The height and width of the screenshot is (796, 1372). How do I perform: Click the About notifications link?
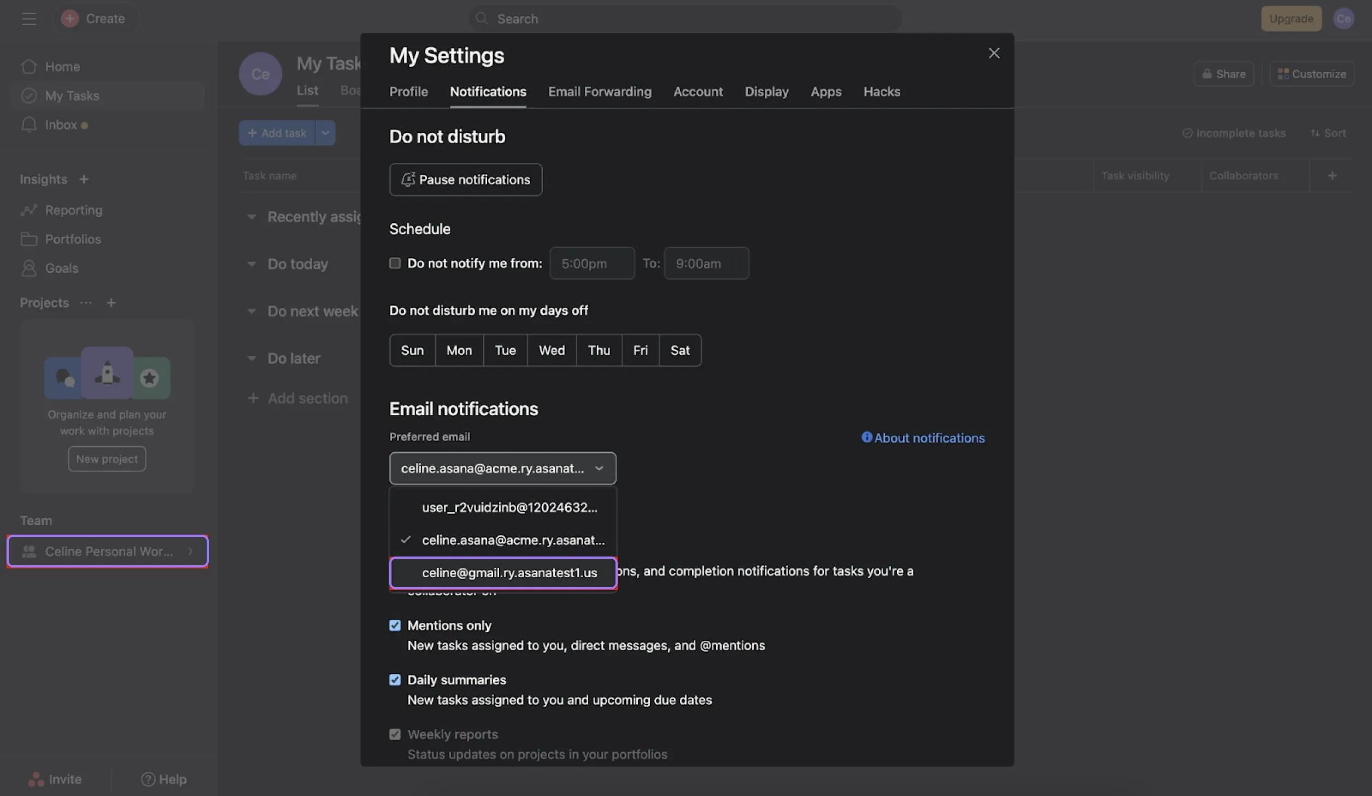(922, 437)
